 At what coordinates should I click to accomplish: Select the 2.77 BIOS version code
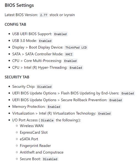coord(44,15)
